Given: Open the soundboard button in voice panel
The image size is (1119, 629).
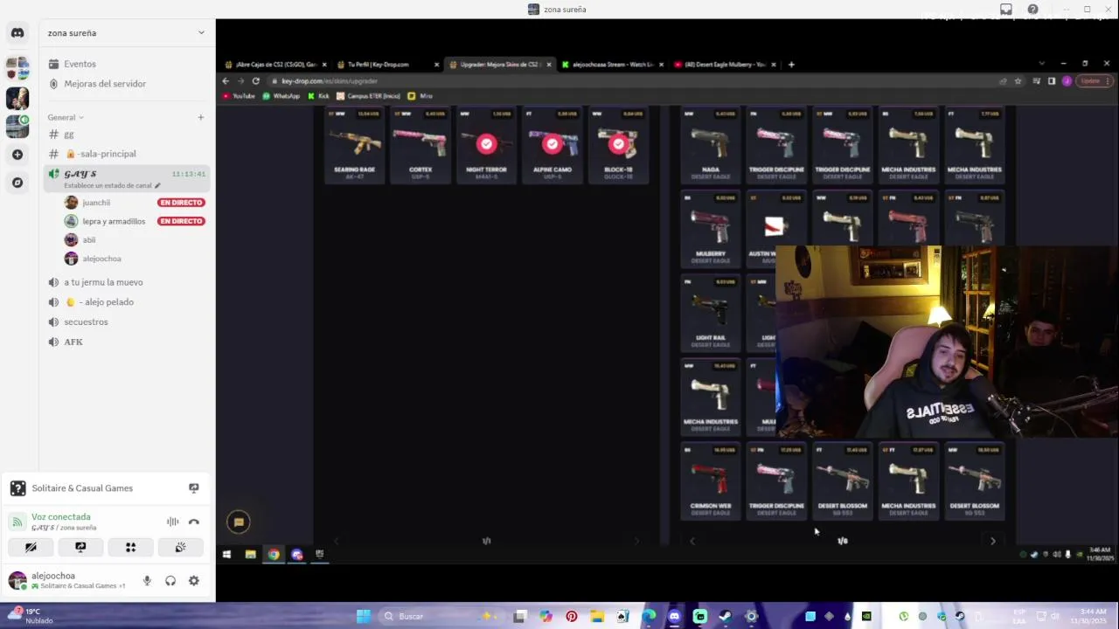Looking at the screenshot, I should 180,548.
